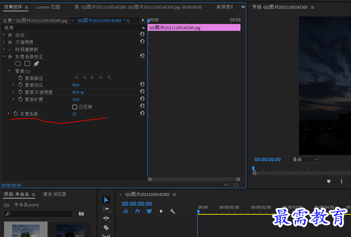351x237 pixels.
Task: Click the 蒙版不透明度 value 95.0 %
Action: click(78, 92)
